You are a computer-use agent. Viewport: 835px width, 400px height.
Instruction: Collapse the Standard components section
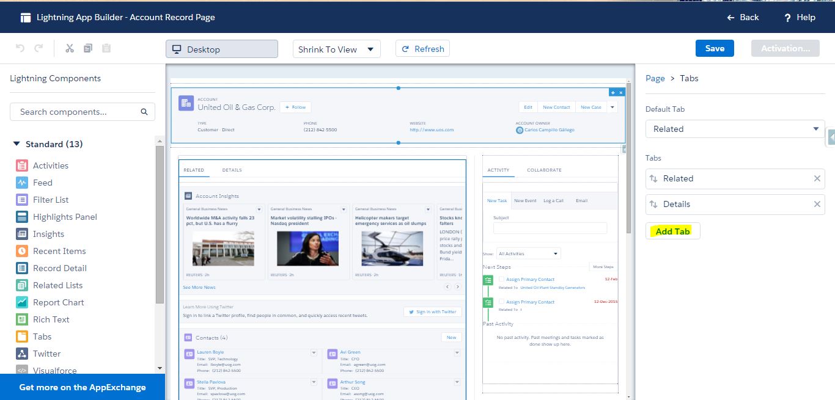[x=17, y=144]
